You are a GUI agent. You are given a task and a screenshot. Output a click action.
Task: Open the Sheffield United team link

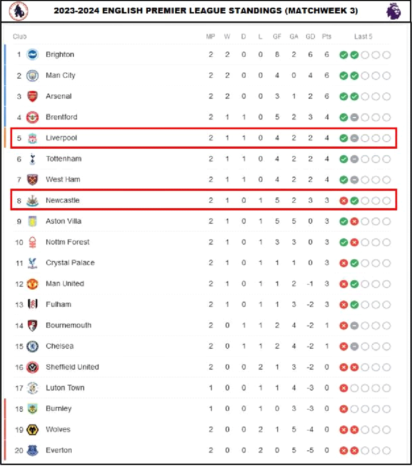click(x=72, y=367)
